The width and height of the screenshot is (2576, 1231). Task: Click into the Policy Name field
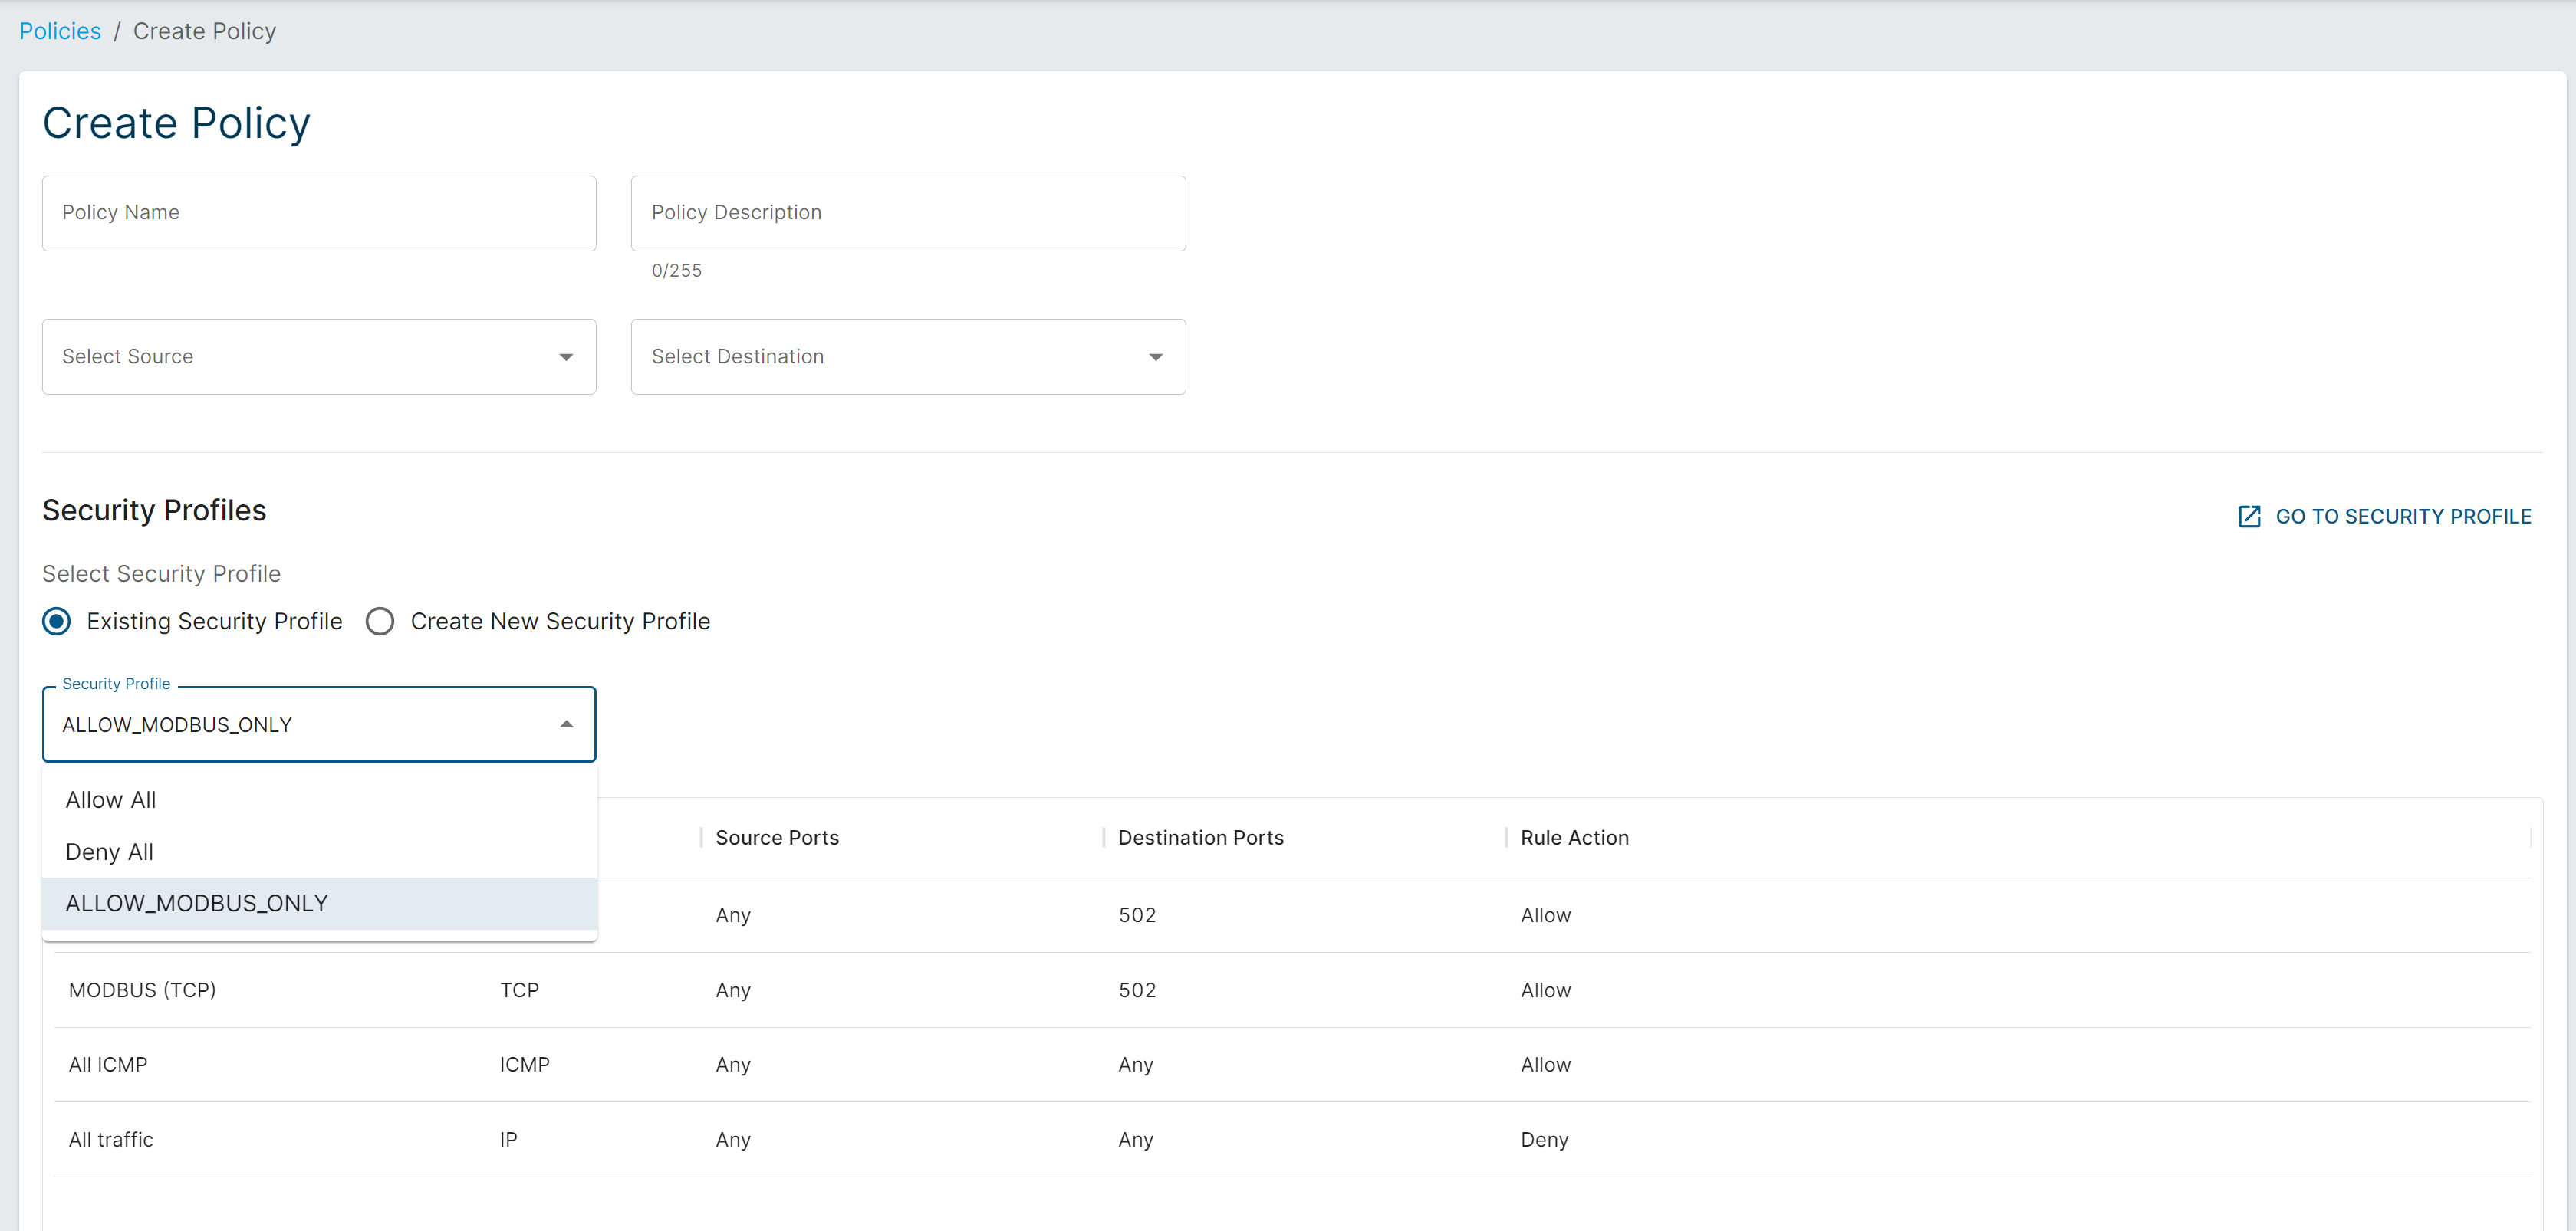[319, 213]
